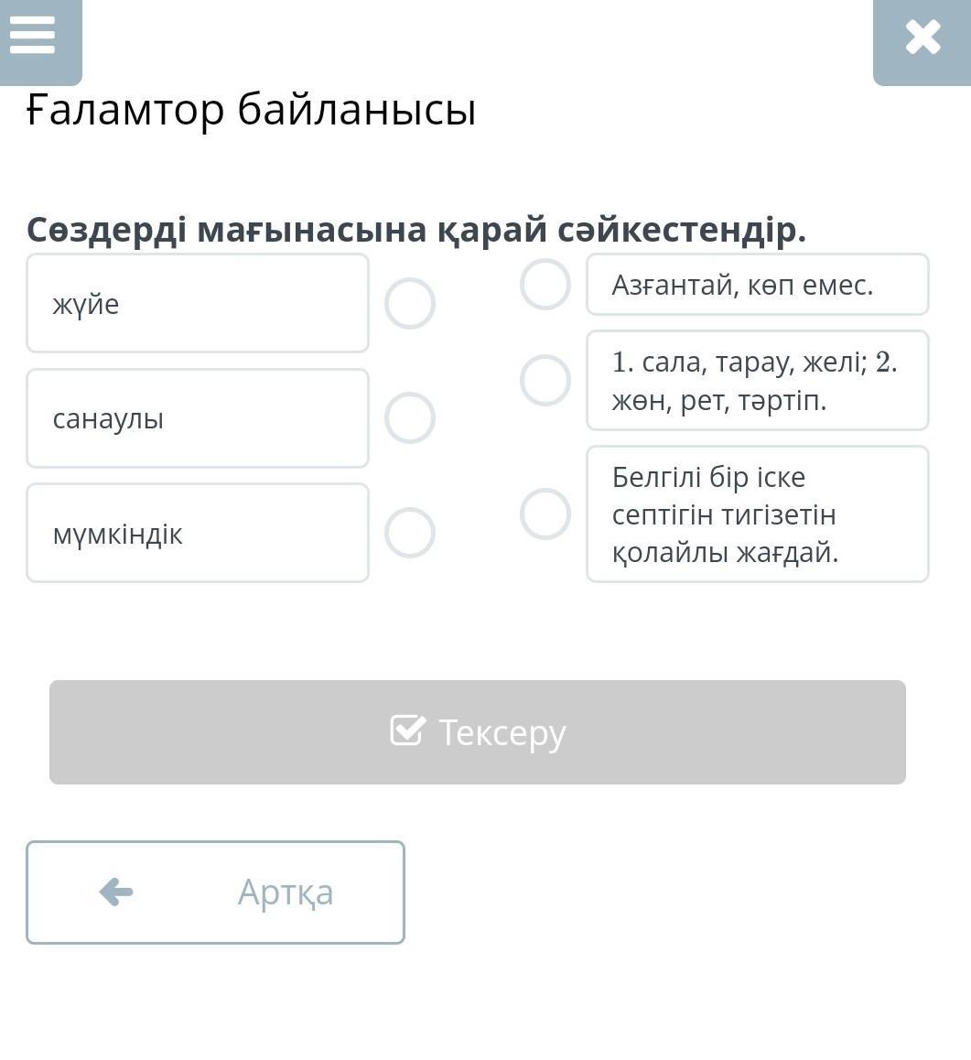Select the circle beside сала, тарау, желі
Image resolution: width=971 pixels, height=1060 pixels.
click(545, 380)
